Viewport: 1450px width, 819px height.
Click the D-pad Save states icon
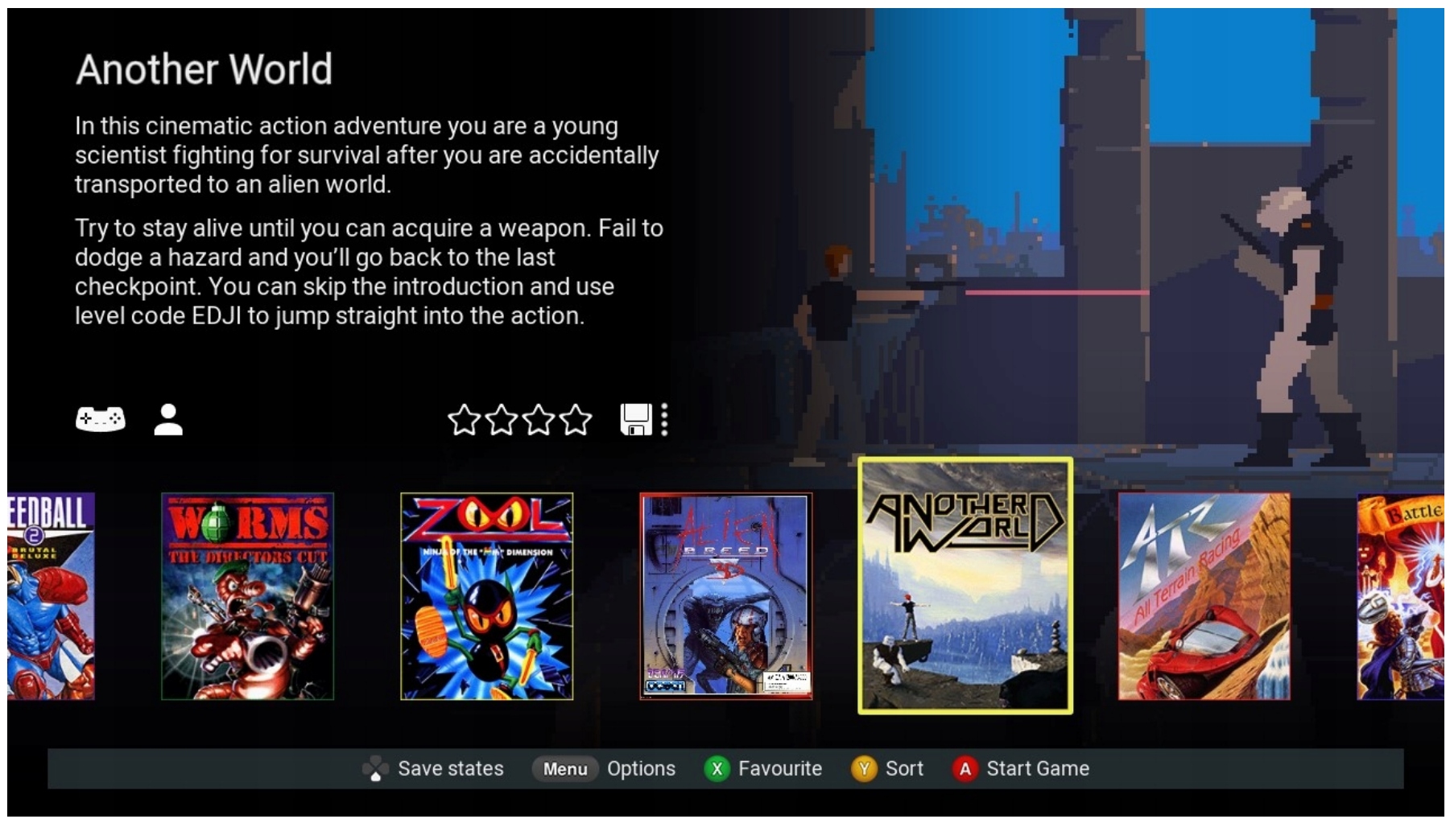point(375,769)
